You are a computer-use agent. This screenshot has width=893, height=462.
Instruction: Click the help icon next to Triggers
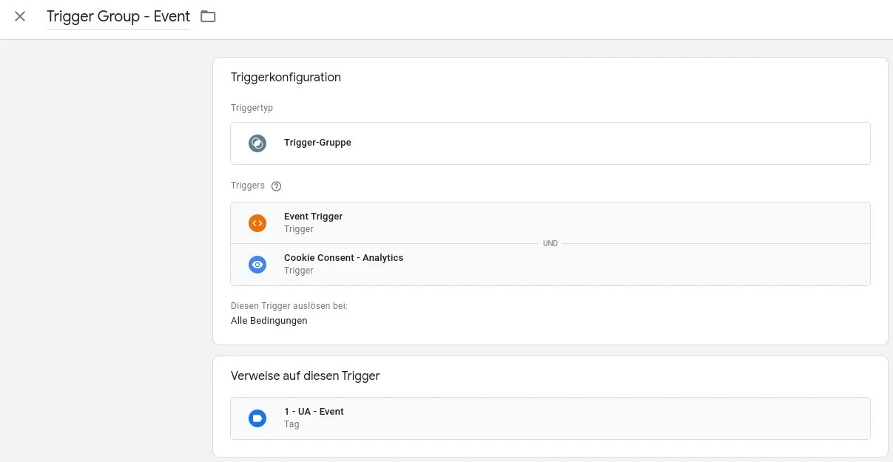pyautogui.click(x=276, y=186)
